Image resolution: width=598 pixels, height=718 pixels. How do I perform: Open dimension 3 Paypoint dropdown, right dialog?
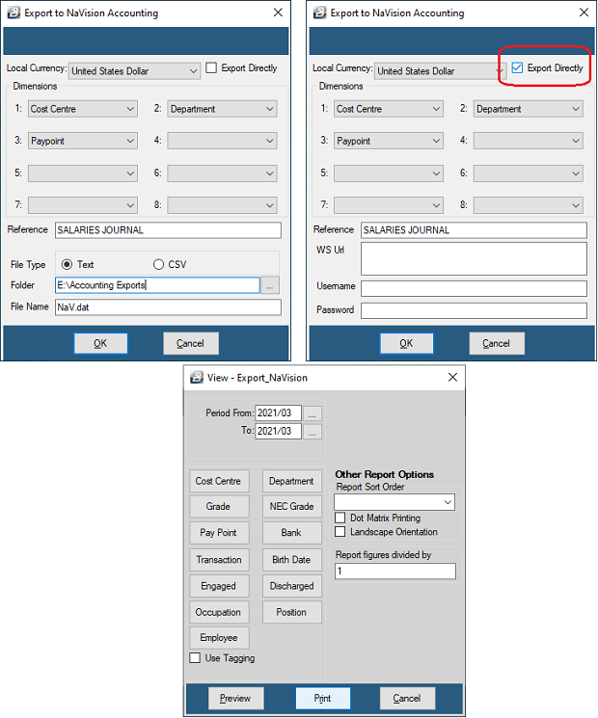click(x=389, y=141)
